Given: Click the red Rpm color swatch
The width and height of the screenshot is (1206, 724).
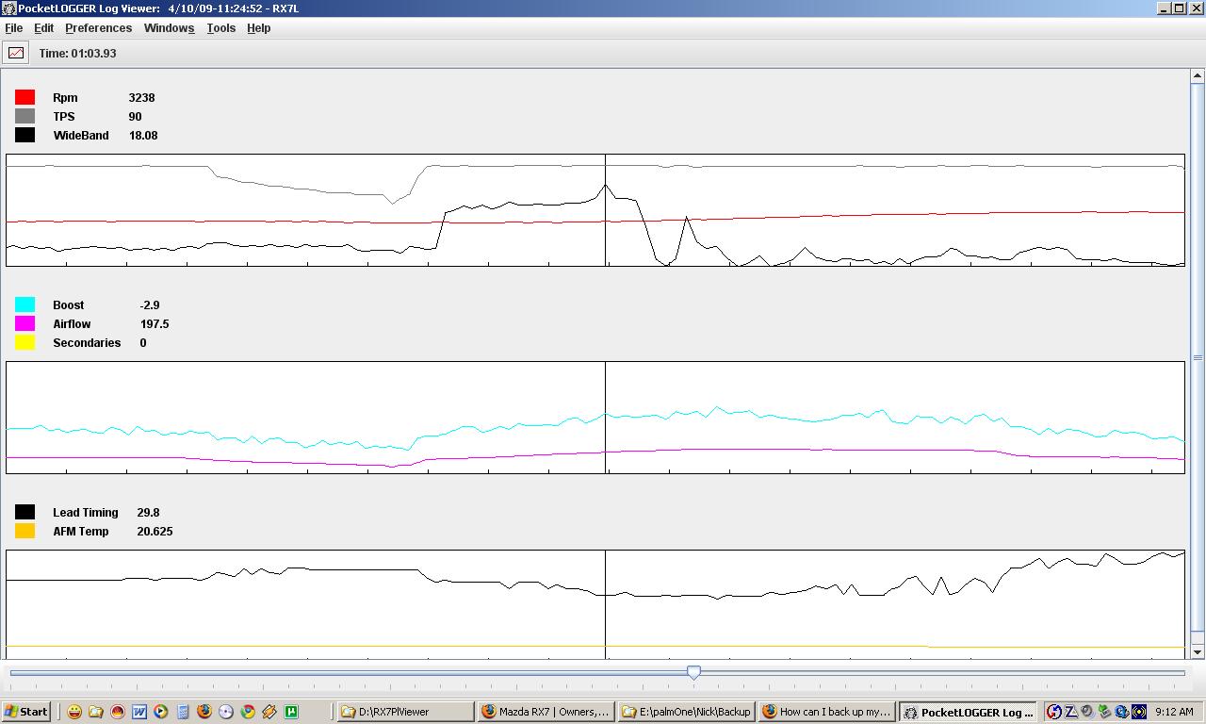Looking at the screenshot, I should pyautogui.click(x=25, y=97).
